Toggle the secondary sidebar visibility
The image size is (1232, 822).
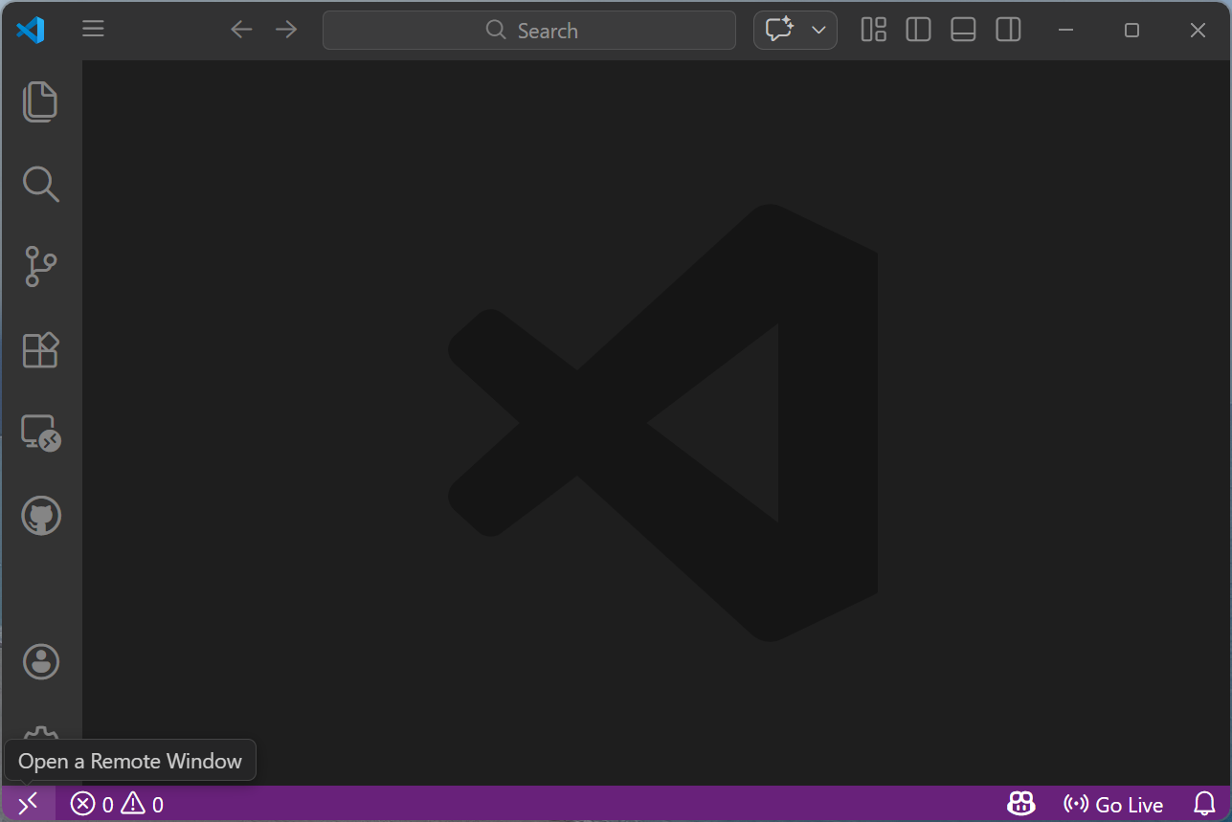(x=1008, y=30)
